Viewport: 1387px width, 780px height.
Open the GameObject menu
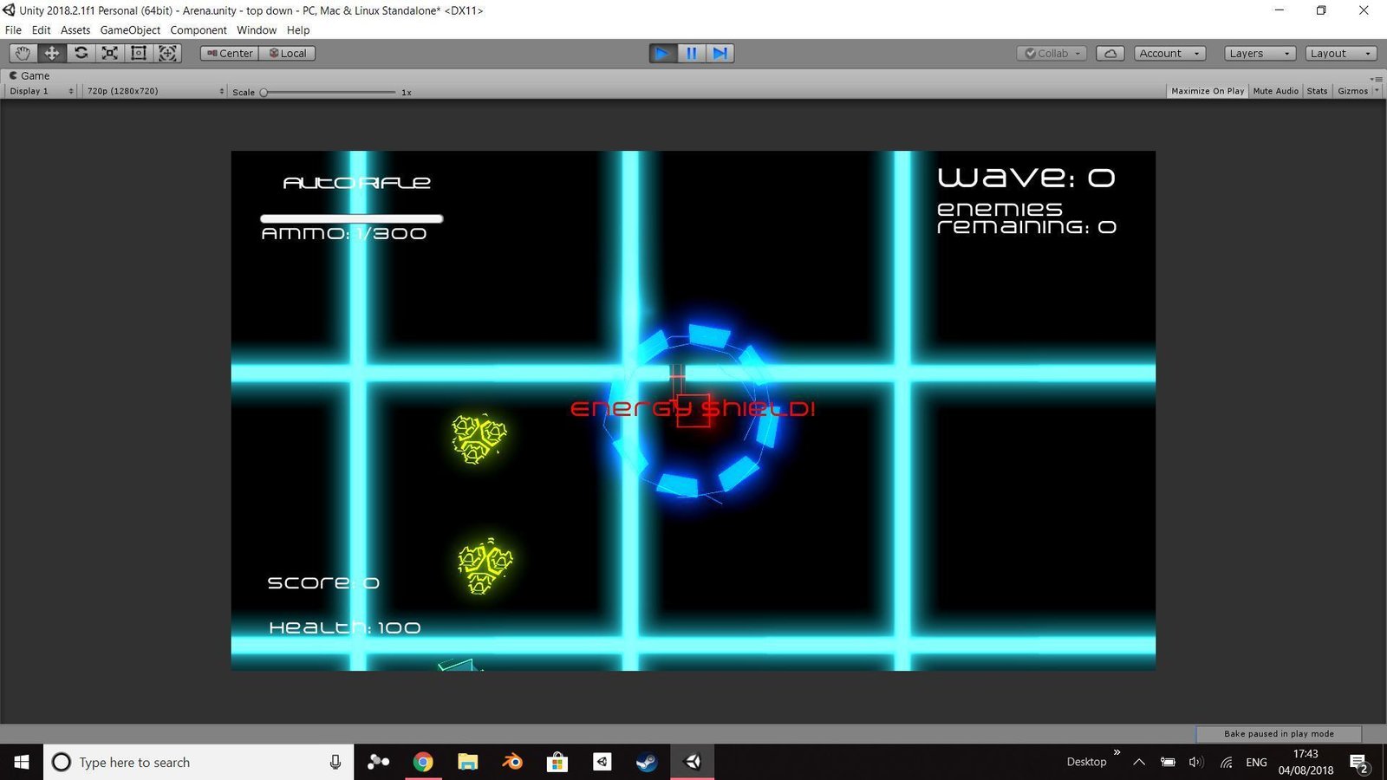[130, 29]
